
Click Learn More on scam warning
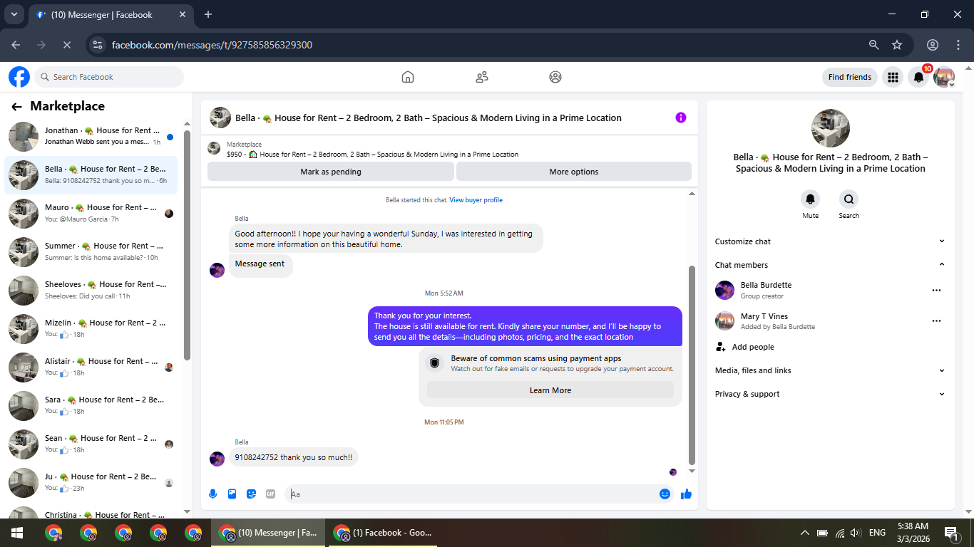pyautogui.click(x=550, y=390)
